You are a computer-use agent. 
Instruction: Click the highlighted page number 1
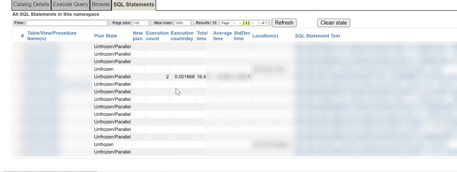(246, 23)
